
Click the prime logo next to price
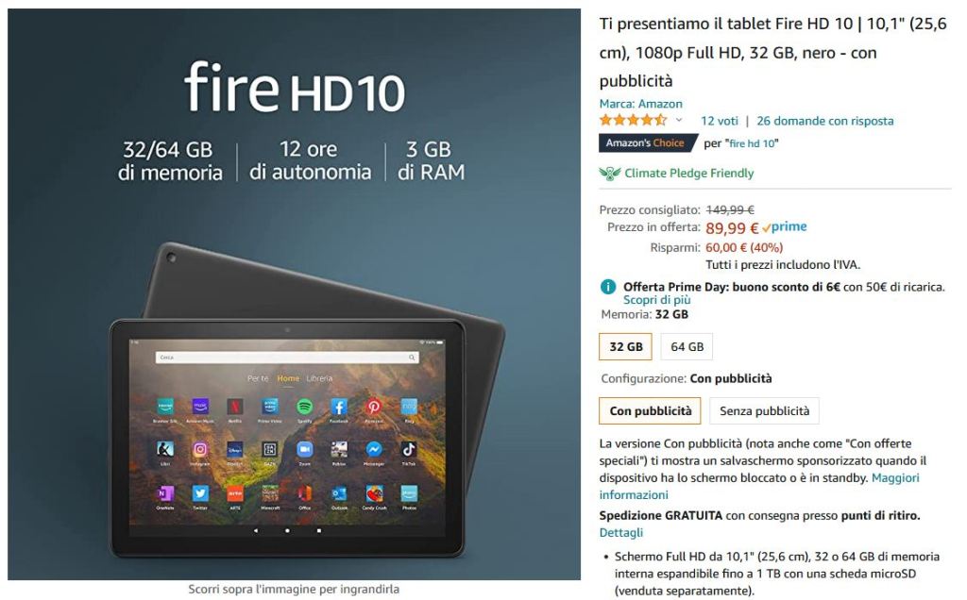pyautogui.click(x=785, y=227)
